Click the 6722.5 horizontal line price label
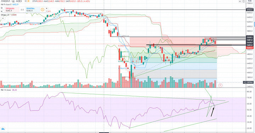Viewport: 255px width, 133px height. click(x=250, y=10)
